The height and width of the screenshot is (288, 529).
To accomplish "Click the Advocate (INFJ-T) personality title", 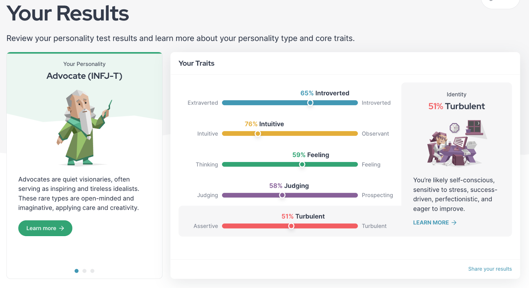I will [x=84, y=76].
